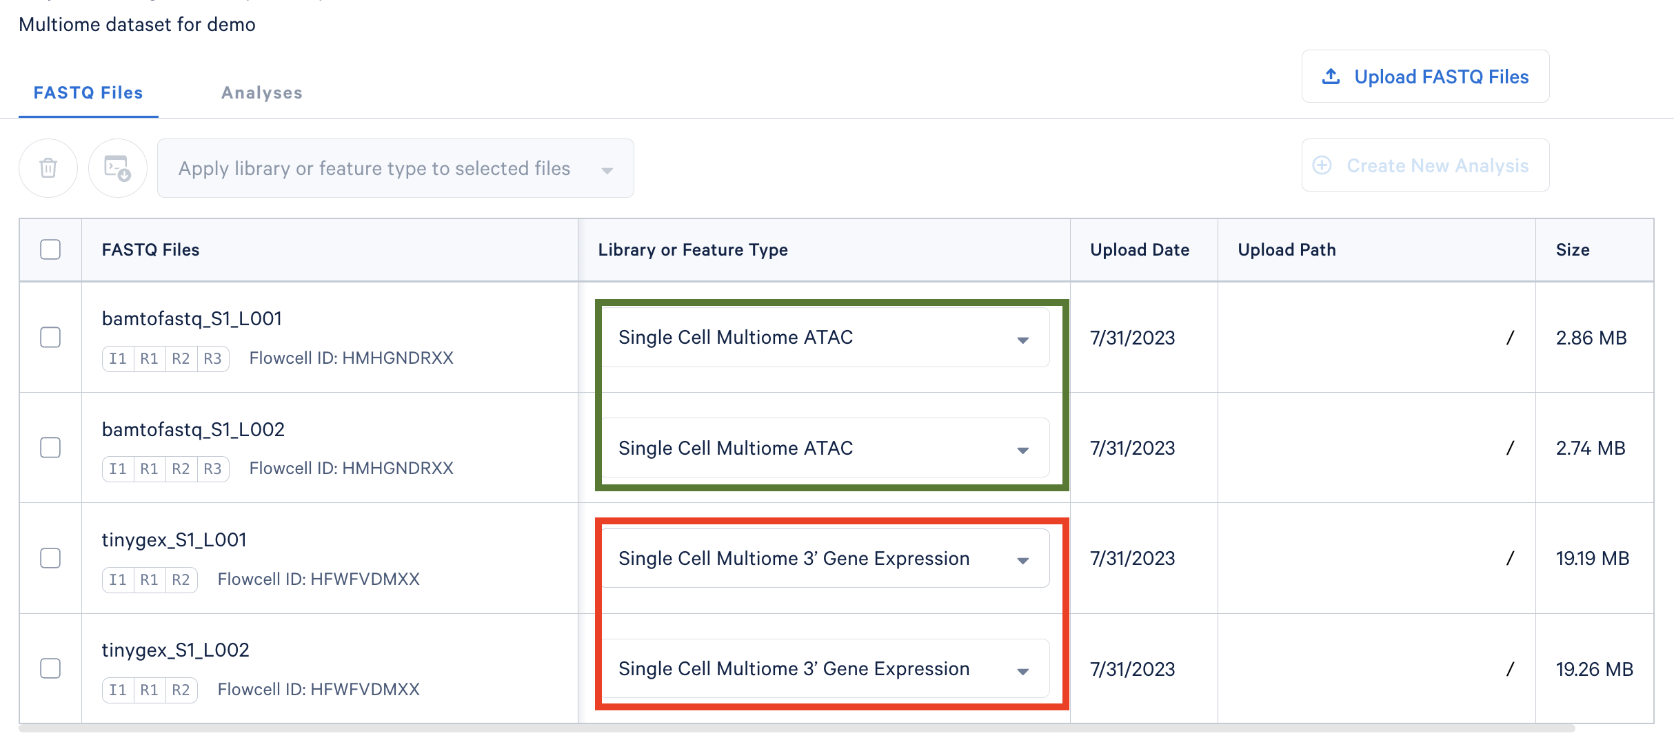Click the download command-line icon button
This screenshot has width=1674, height=751.
pyautogui.click(x=118, y=168)
